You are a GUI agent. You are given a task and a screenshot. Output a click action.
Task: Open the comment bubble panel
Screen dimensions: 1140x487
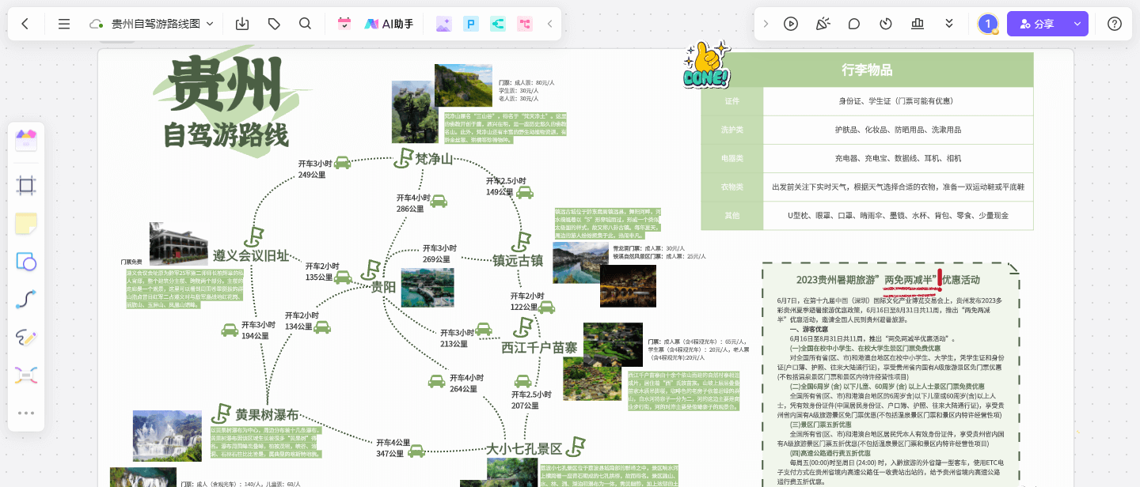point(853,24)
